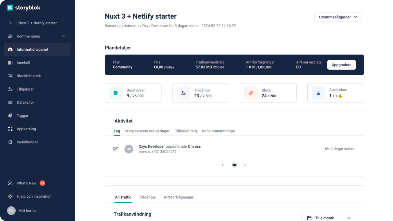This screenshot has height=221, width=393.
Task: Expand the next activity page with right chevron
Action: (245, 165)
